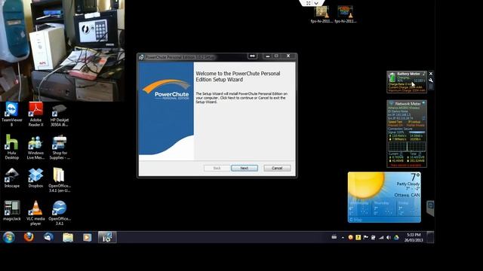Click Ottawa, CAN in the weather gadget

click(407, 195)
